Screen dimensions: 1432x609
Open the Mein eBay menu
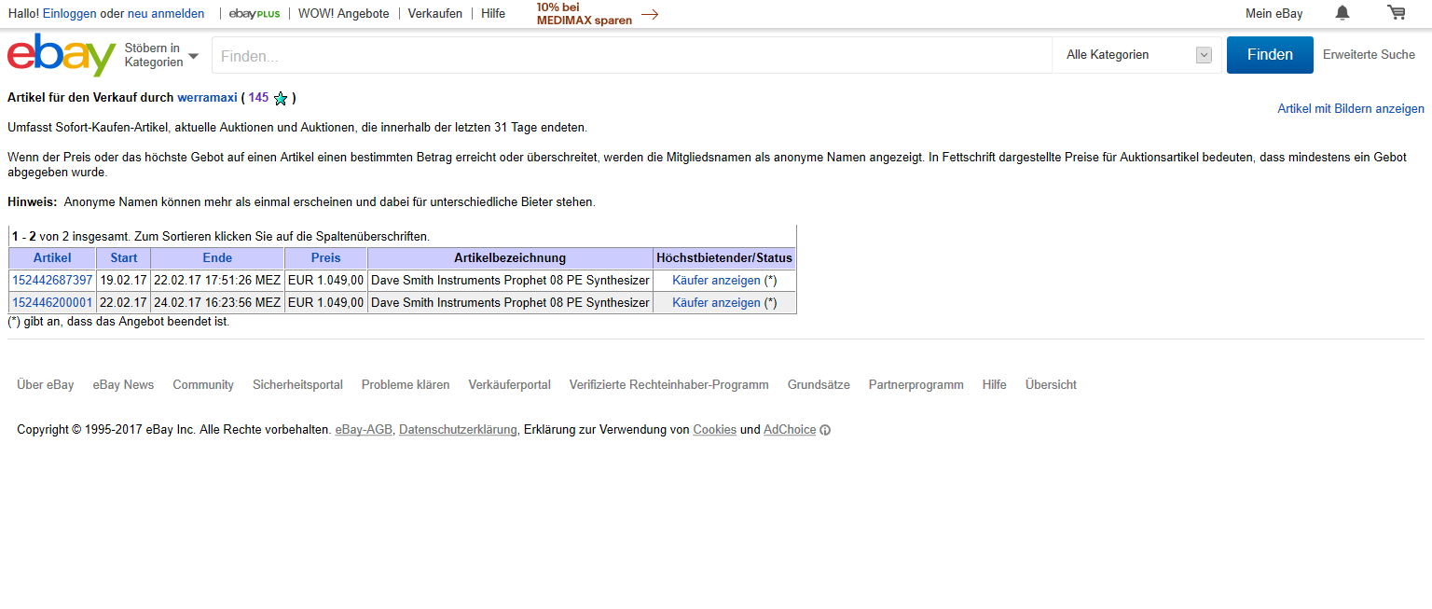pyautogui.click(x=1274, y=14)
